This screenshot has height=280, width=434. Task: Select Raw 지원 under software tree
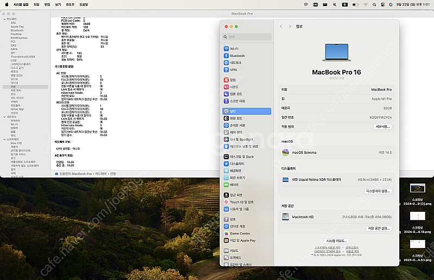[x=16, y=143]
